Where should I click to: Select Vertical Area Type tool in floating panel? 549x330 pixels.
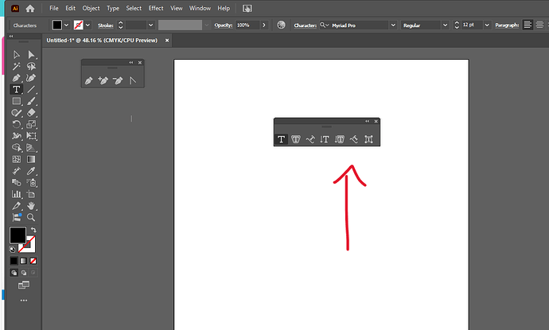tap(339, 139)
